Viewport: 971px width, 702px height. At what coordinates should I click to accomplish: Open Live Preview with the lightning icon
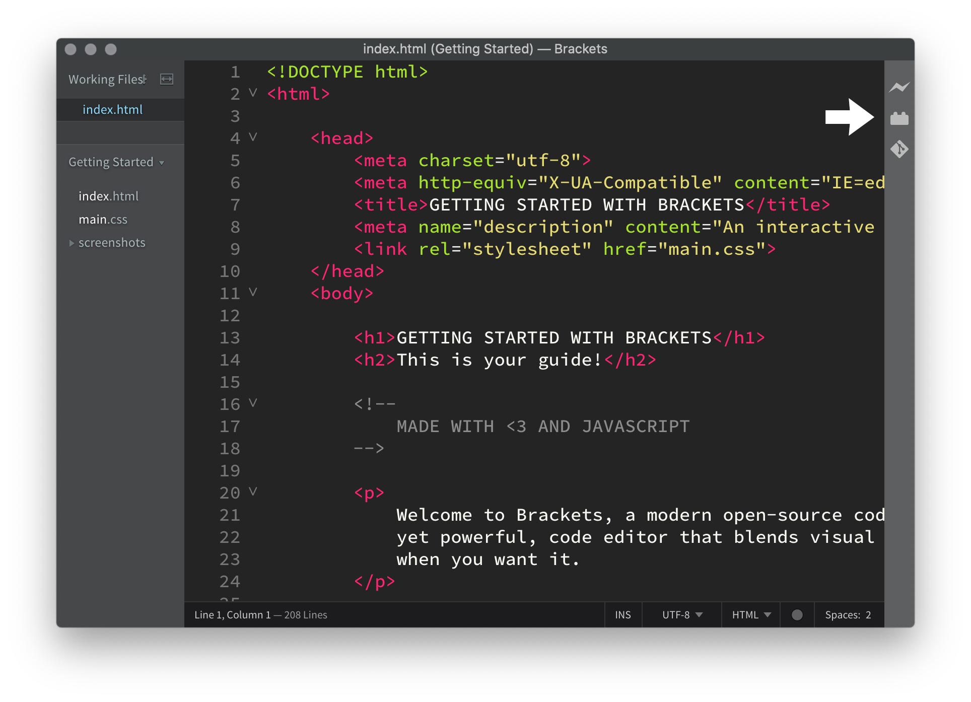tap(899, 87)
